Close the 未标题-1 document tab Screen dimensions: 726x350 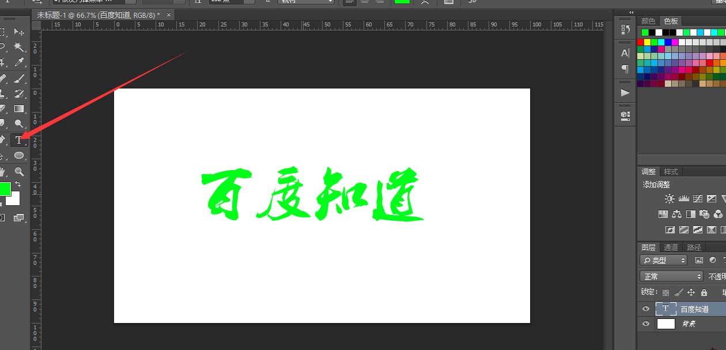pos(168,15)
